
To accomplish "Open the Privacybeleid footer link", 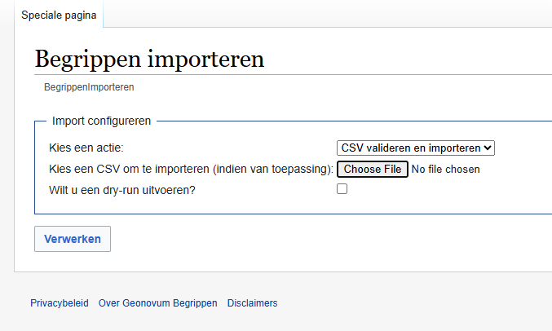I will point(60,303).
